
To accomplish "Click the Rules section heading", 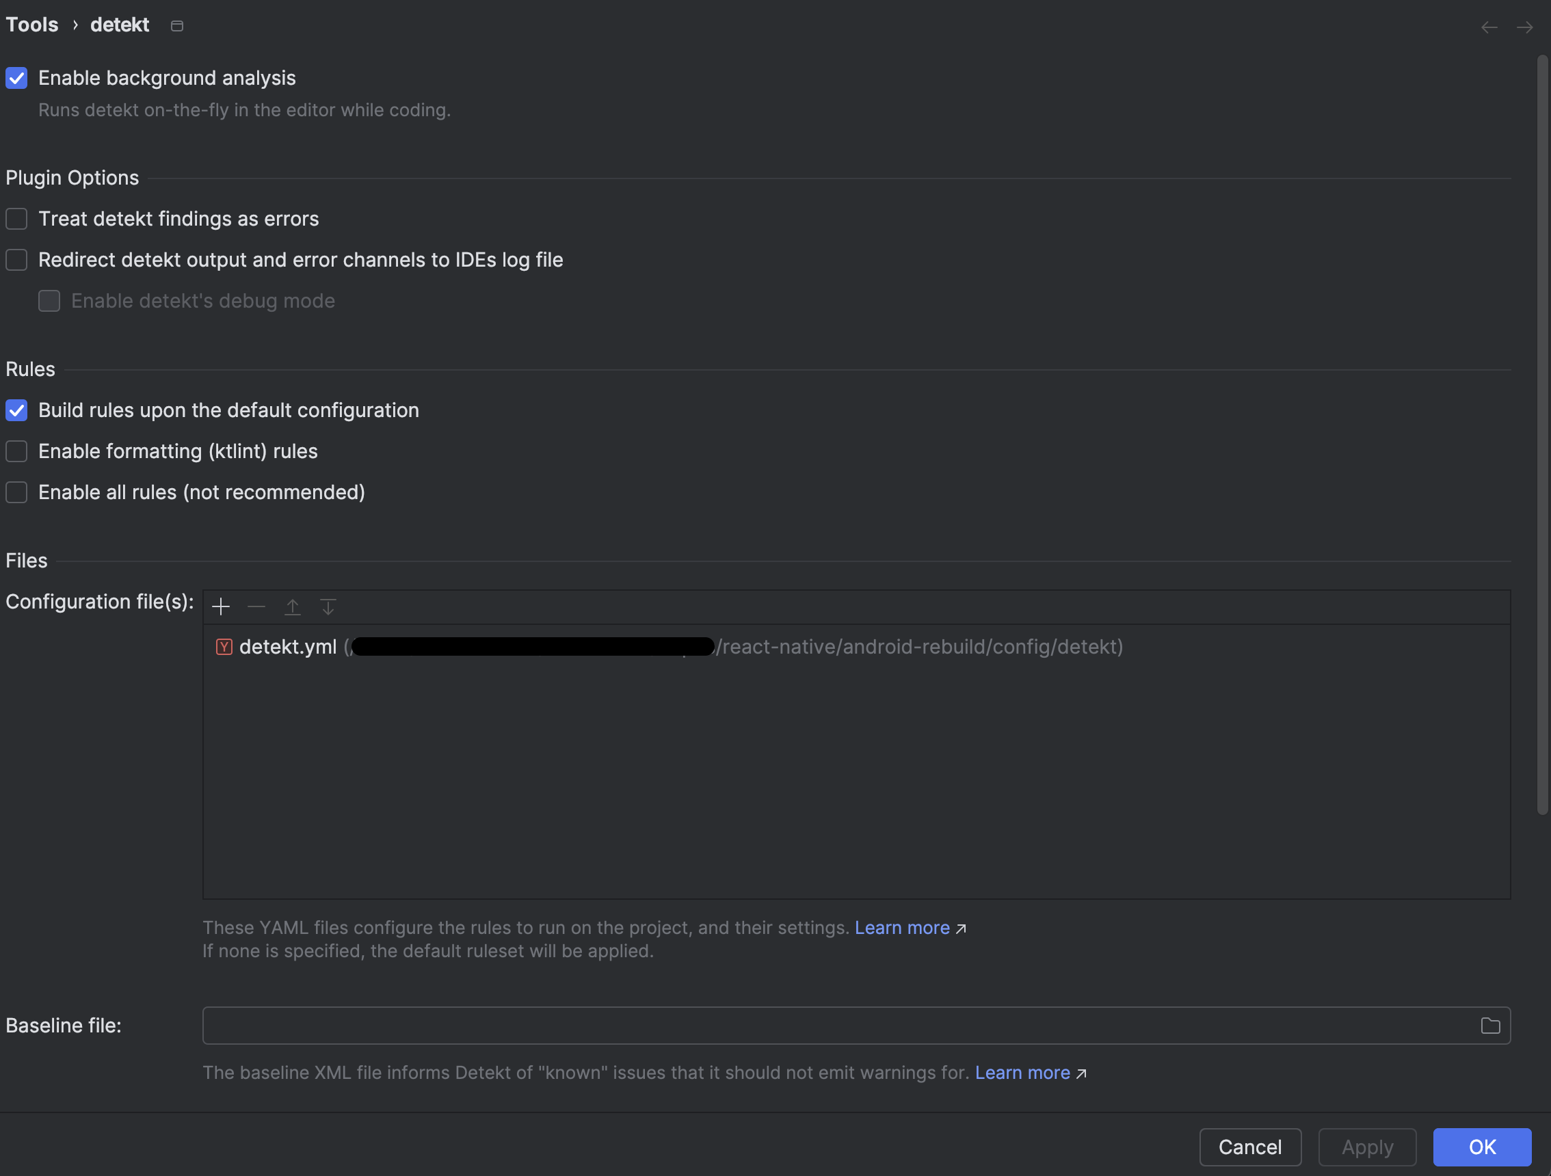I will pos(30,369).
